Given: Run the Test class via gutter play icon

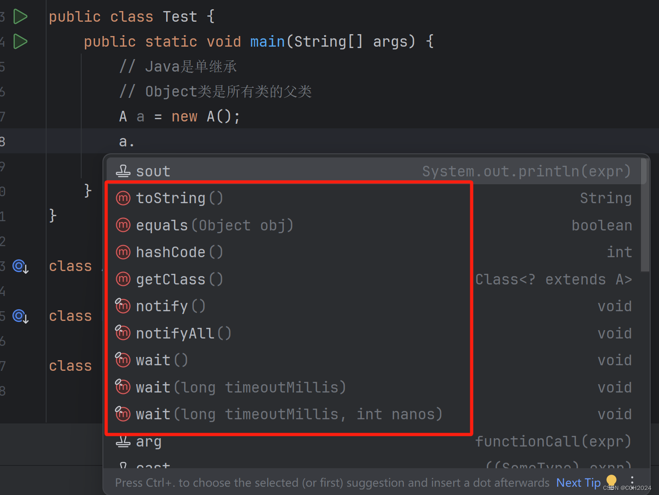Looking at the screenshot, I should tap(20, 16).
